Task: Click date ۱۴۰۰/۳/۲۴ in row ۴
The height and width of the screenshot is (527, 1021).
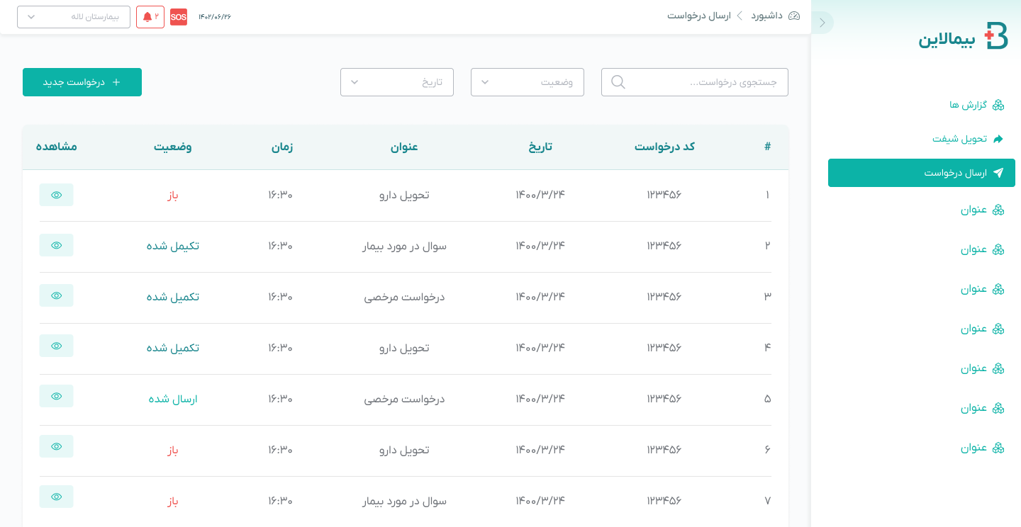Action: pos(540,348)
